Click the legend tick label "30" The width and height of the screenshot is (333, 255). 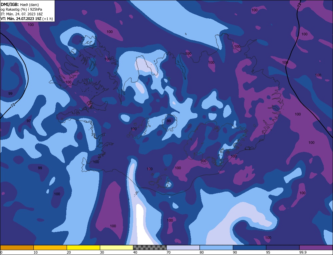[x=102, y=252]
